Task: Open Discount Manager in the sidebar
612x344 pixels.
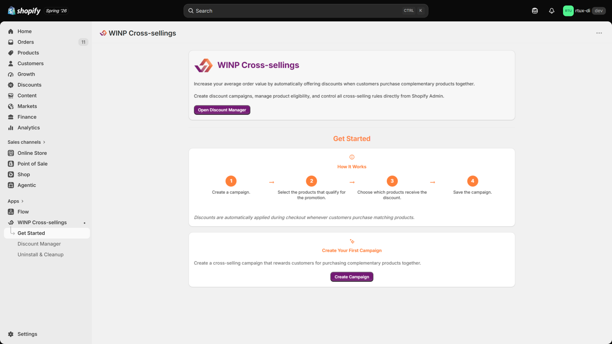Action: (39, 244)
